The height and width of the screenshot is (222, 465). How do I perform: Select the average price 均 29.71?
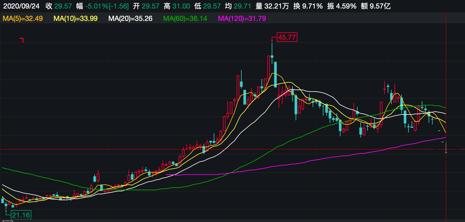coord(238,6)
